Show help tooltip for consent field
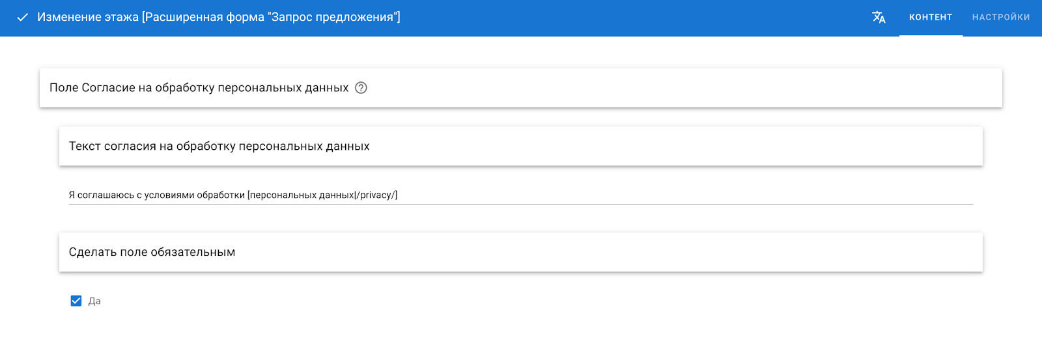The image size is (1042, 338). pos(361,88)
